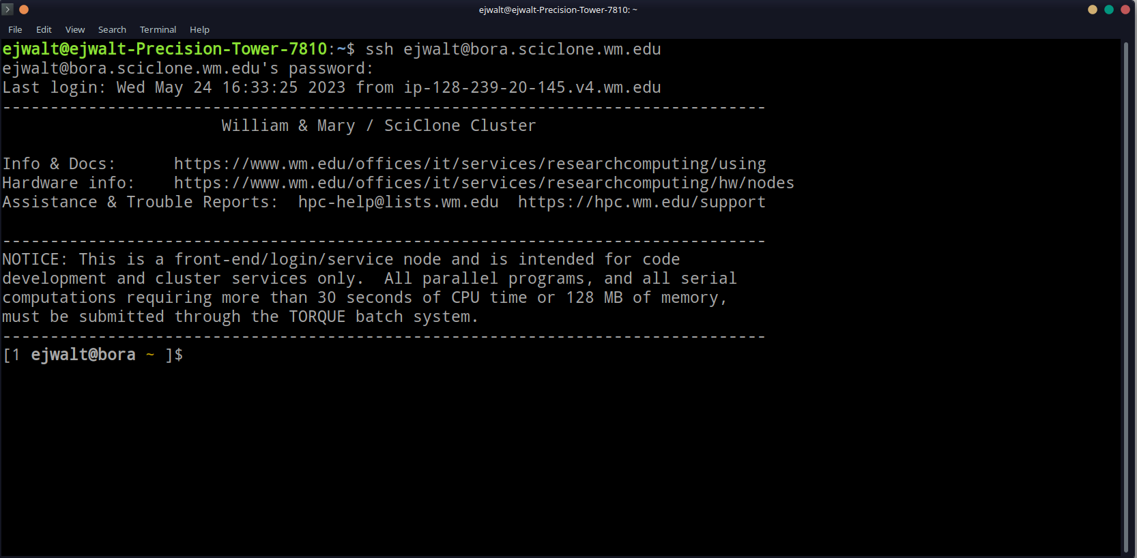The image size is (1137, 558).
Task: Click the orange dot button beside terminal icon
Action: (x=24, y=10)
